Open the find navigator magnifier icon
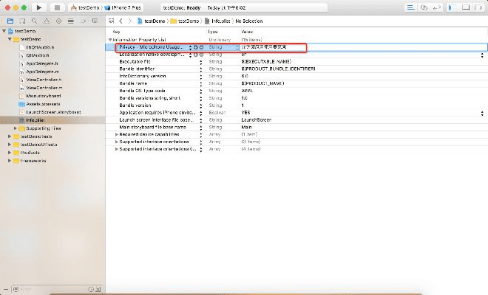Image resolution: width=488 pixels, height=295 pixels. tap(35, 21)
